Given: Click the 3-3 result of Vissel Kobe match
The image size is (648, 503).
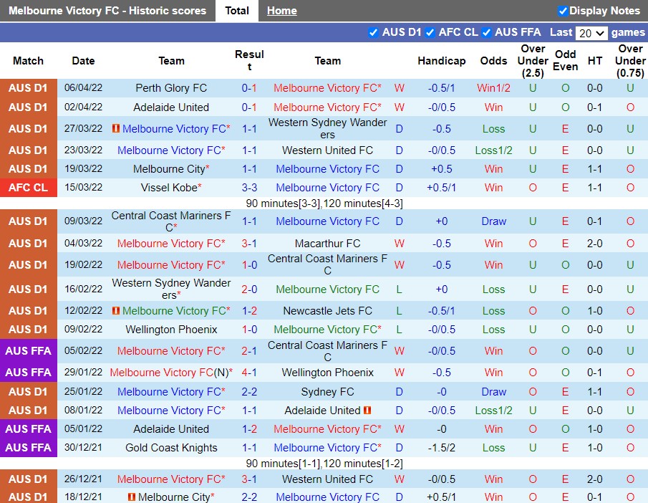Looking at the screenshot, I should pos(249,188).
